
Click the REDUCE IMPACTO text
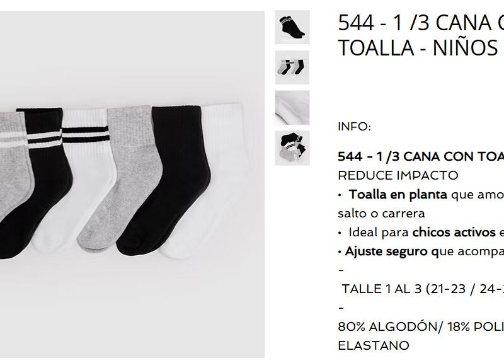click(x=398, y=176)
